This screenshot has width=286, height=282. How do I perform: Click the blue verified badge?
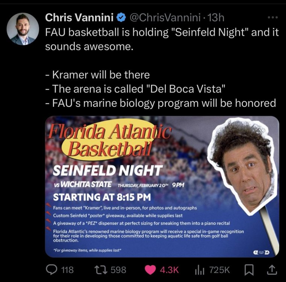click(x=121, y=17)
